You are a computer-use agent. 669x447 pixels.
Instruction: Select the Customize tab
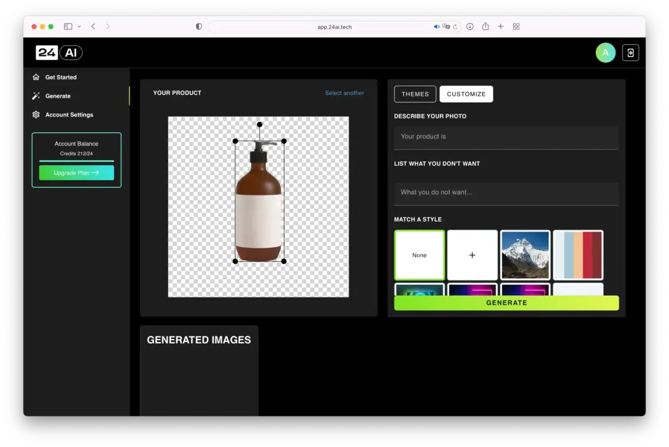coord(466,94)
